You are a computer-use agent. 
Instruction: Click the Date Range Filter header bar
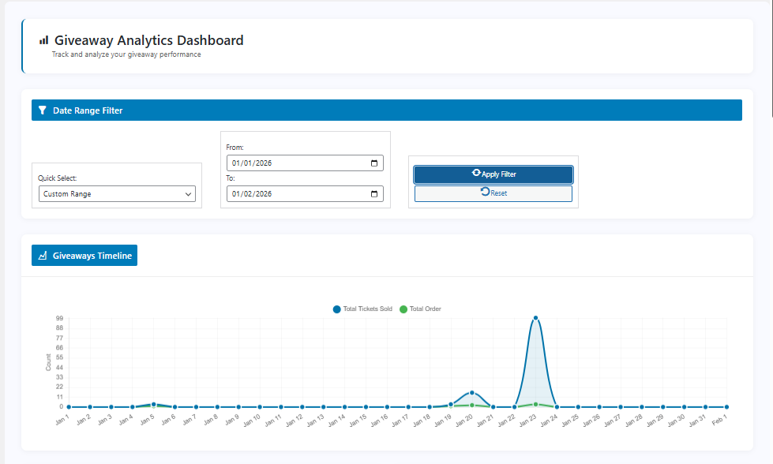[387, 110]
